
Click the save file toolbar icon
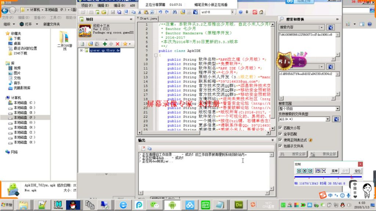pyautogui.click(x=113, y=12)
